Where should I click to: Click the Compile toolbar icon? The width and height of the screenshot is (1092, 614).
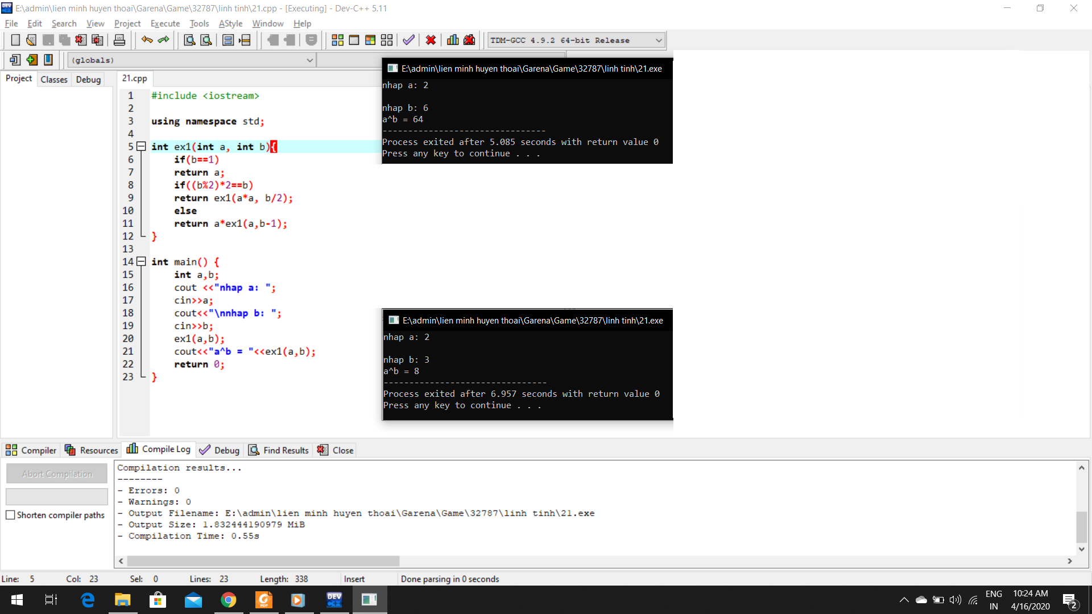pyautogui.click(x=337, y=40)
